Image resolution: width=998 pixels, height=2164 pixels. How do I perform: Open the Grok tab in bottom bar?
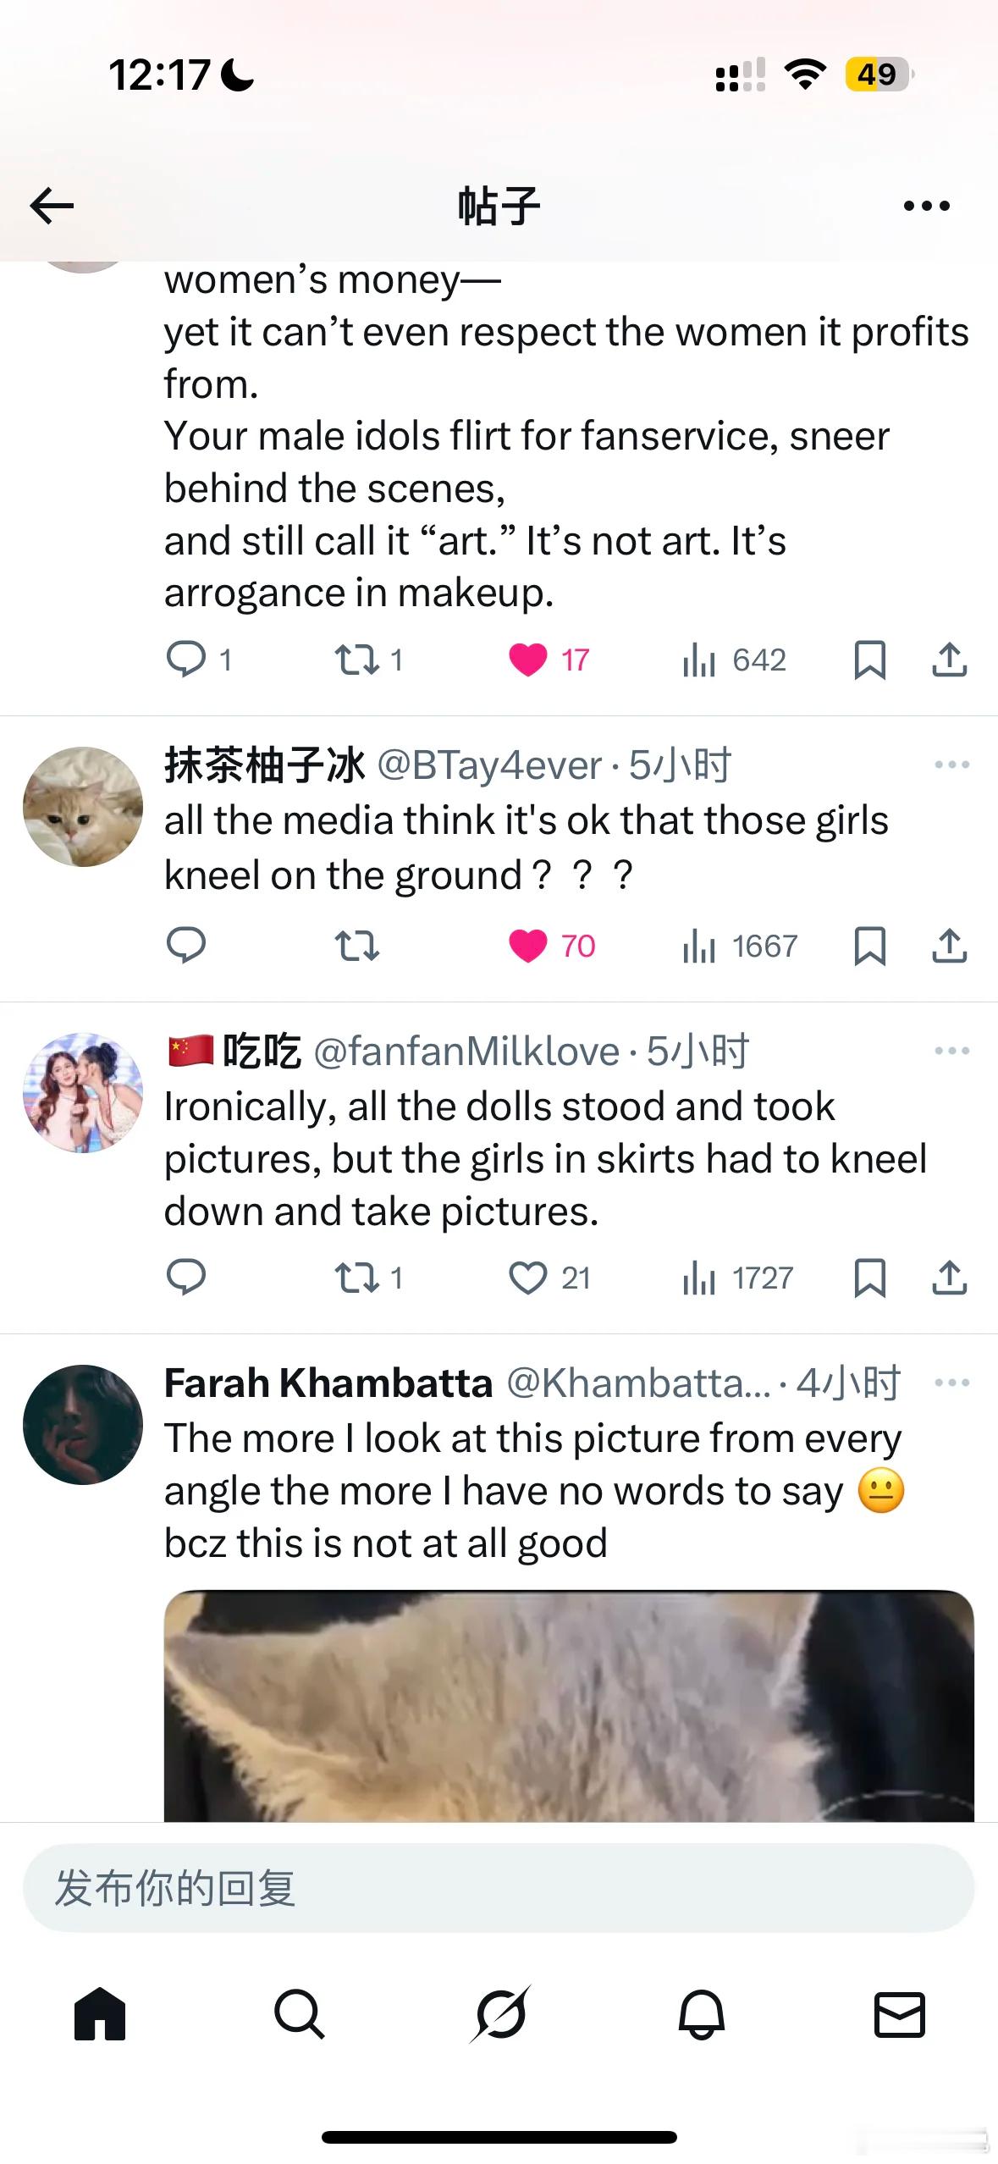499,2013
